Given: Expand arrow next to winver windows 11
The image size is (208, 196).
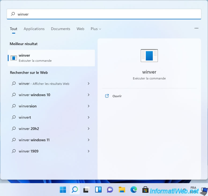Looking at the screenshot, I should click(x=89, y=140).
